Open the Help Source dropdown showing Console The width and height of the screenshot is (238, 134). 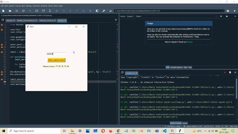point(131,16)
